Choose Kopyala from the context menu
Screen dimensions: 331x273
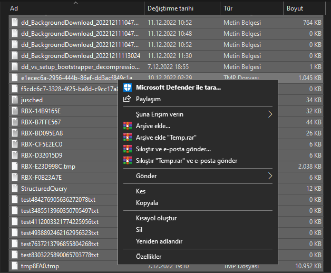point(147,203)
